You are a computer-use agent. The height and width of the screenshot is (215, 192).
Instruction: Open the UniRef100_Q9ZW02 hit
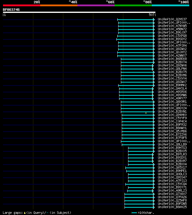click(x=172, y=49)
